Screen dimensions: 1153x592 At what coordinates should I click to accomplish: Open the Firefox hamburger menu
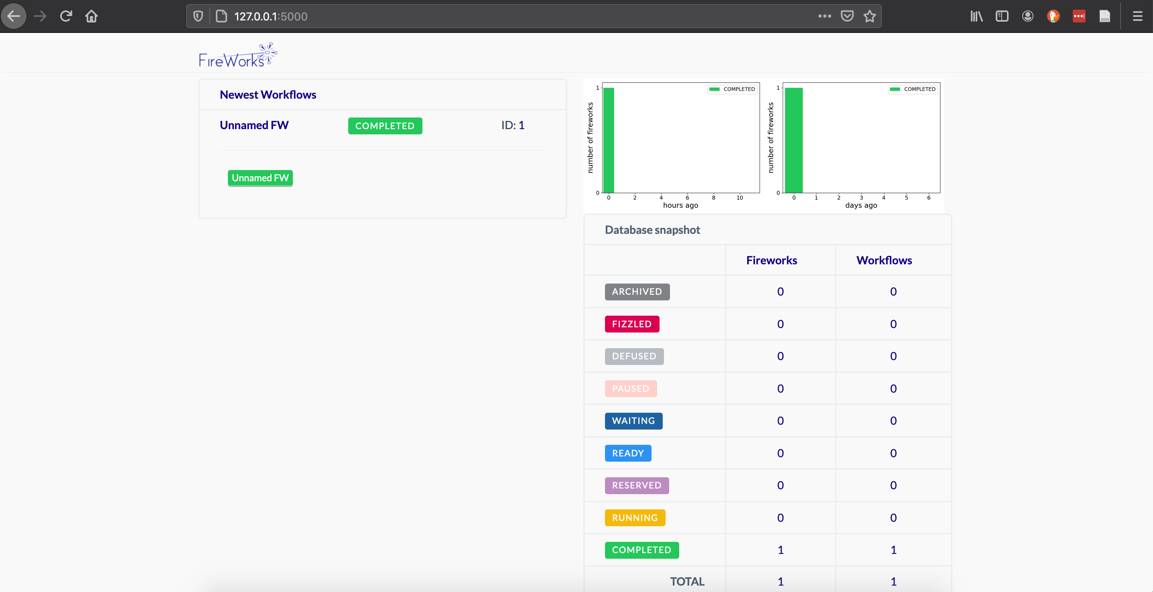(x=1138, y=16)
